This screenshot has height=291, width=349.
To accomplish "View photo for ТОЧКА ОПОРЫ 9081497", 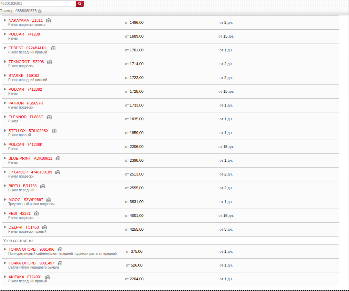I will pos(60,263).
